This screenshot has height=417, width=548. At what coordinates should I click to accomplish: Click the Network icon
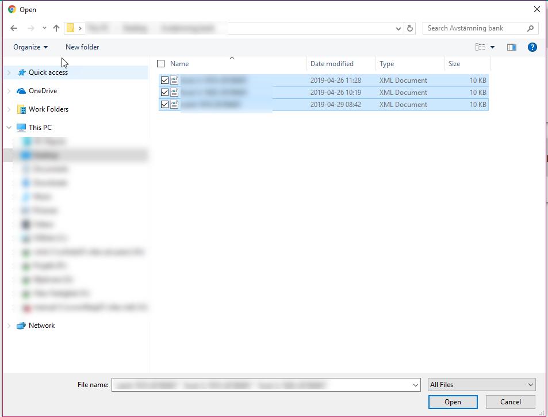[x=21, y=326]
